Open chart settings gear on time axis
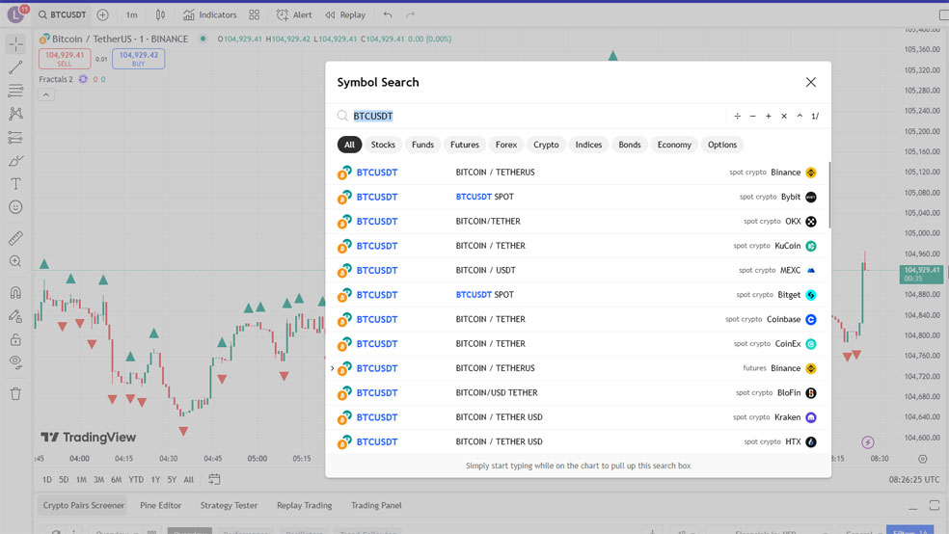 (922, 459)
